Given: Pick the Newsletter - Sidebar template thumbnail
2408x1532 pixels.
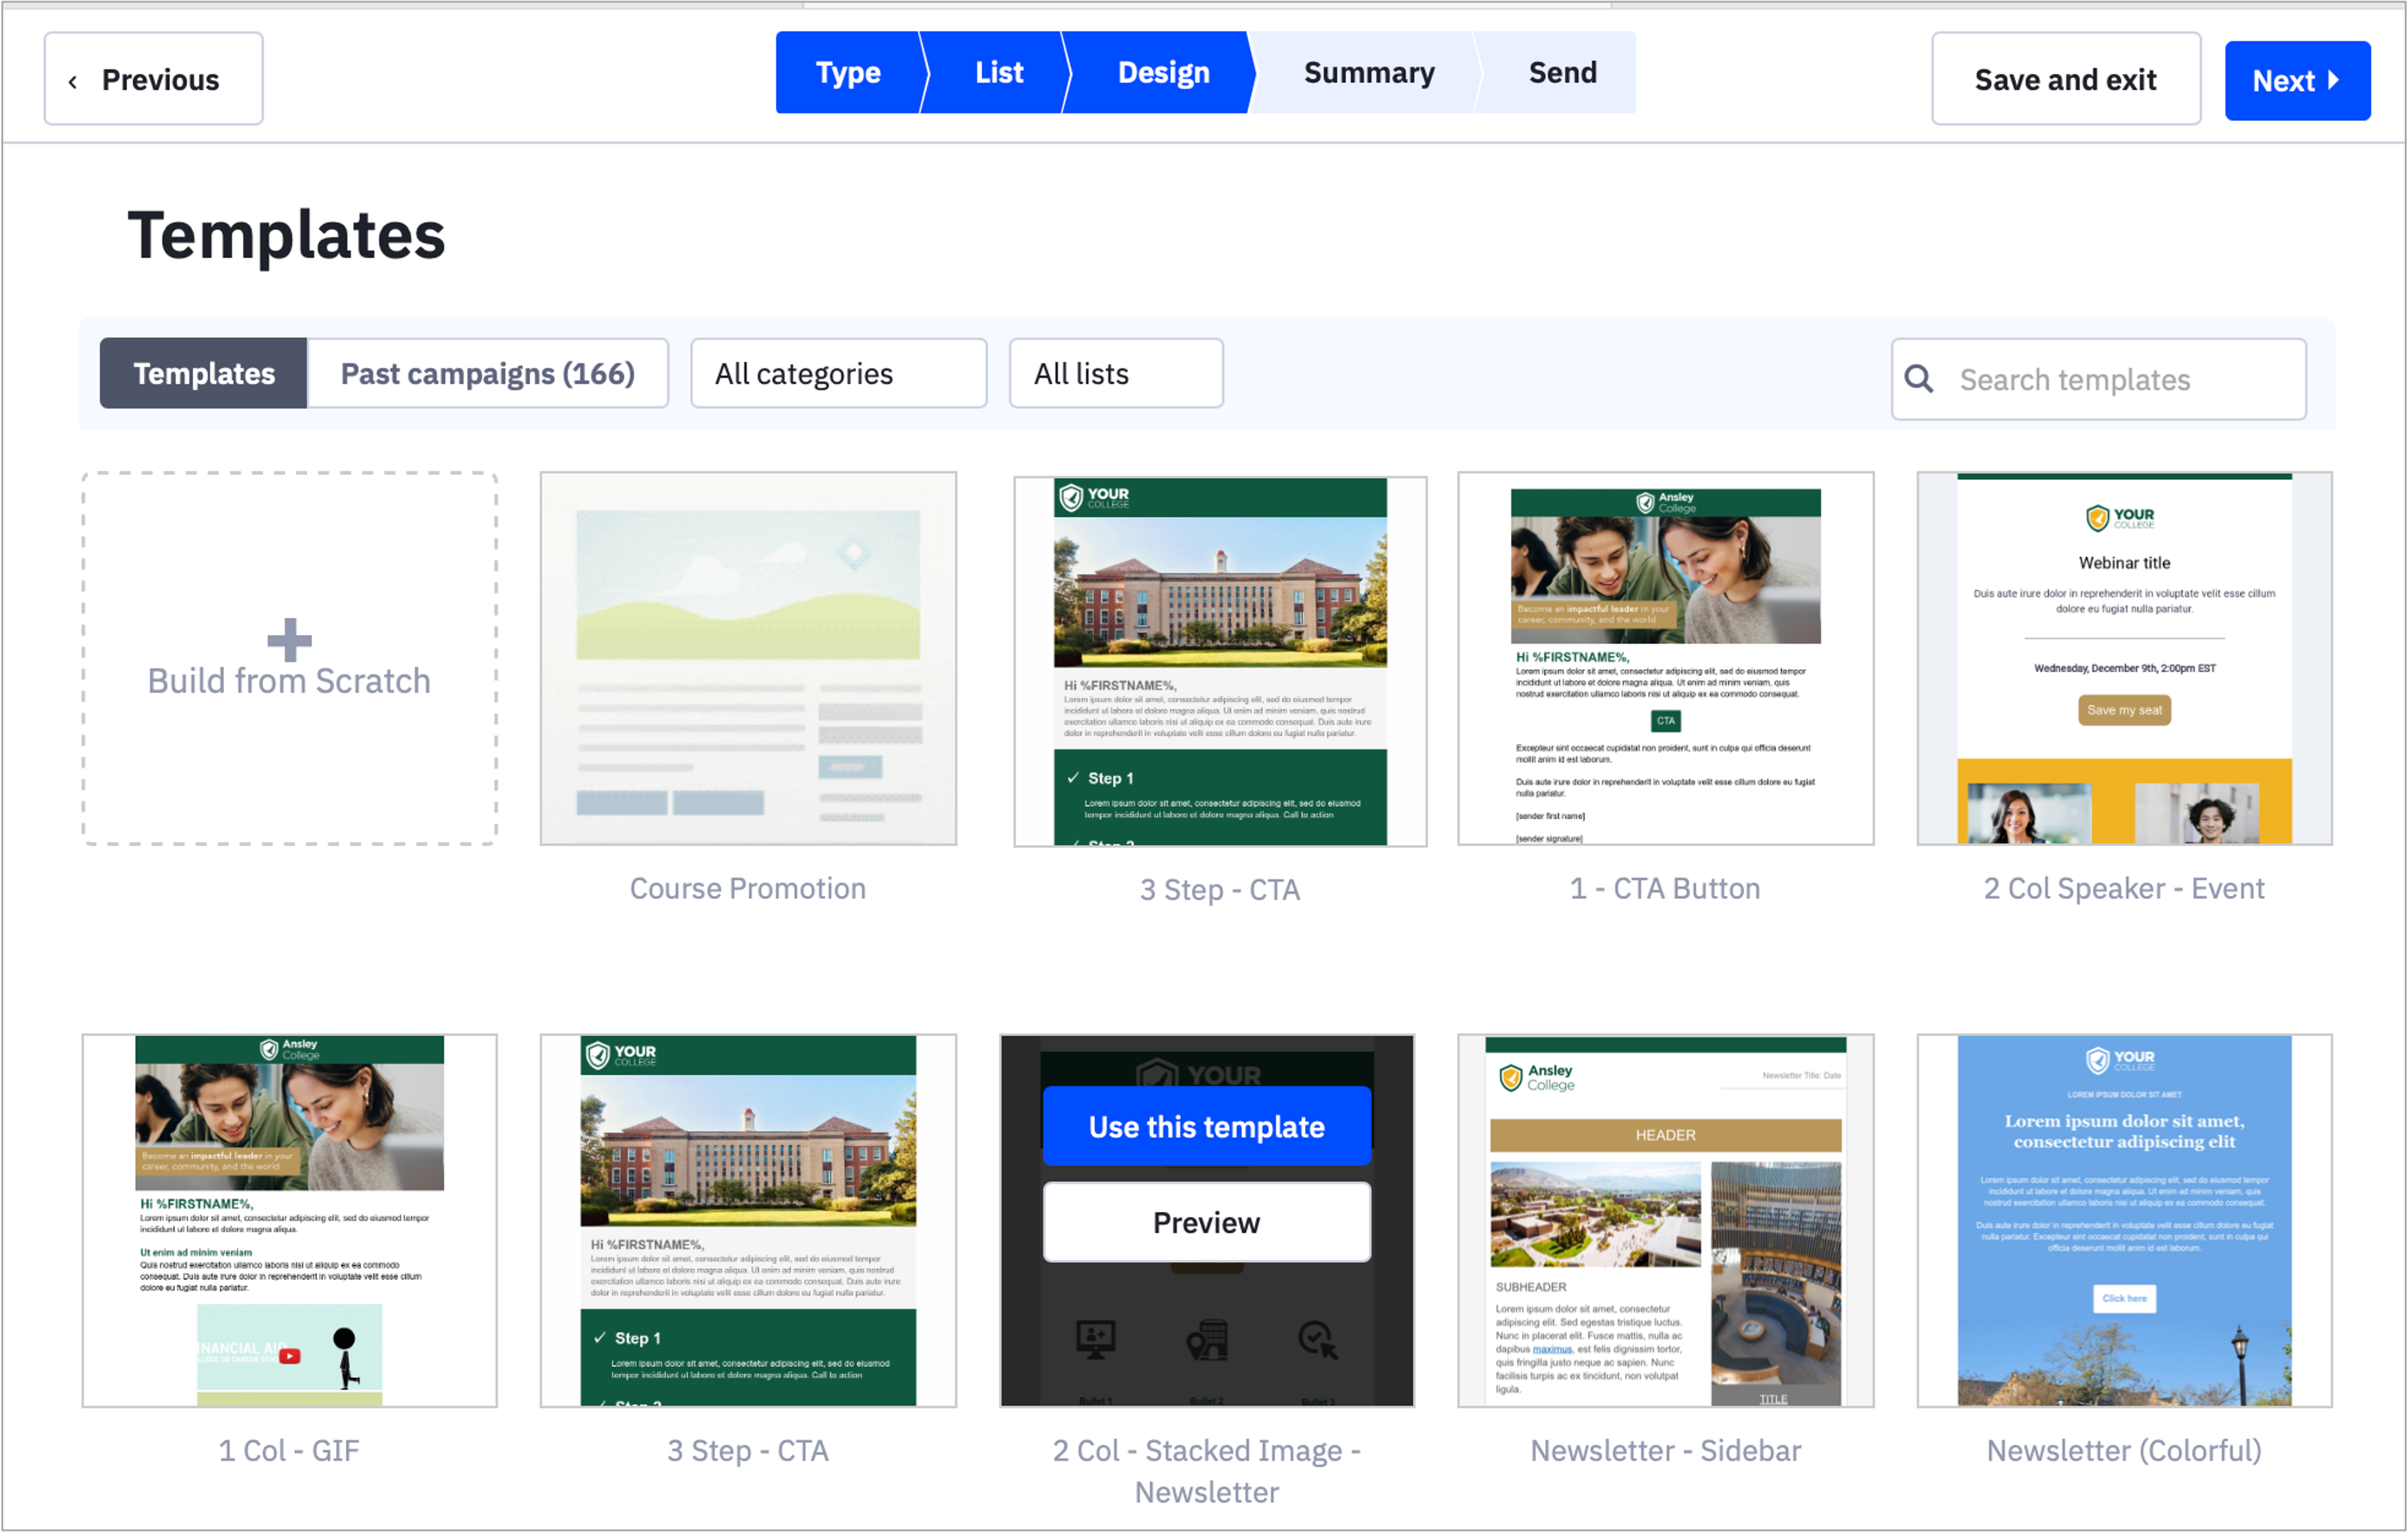Looking at the screenshot, I should click(x=1665, y=1220).
